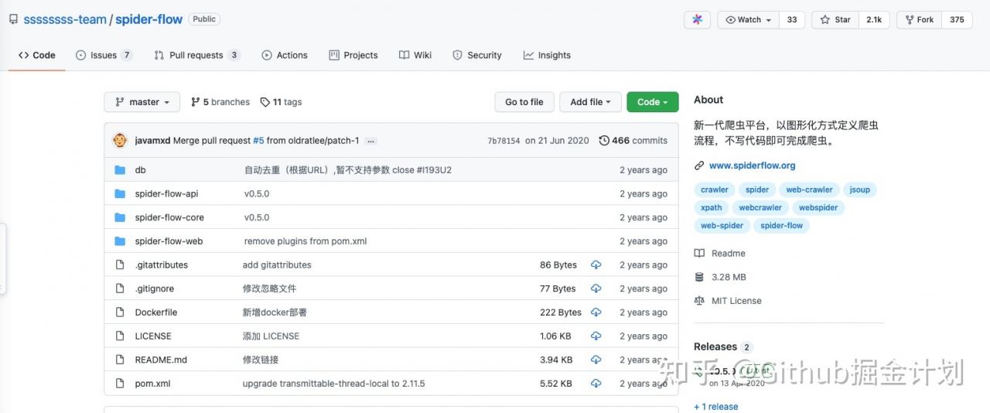Open README.md file
This screenshot has width=990, height=413.
point(161,360)
